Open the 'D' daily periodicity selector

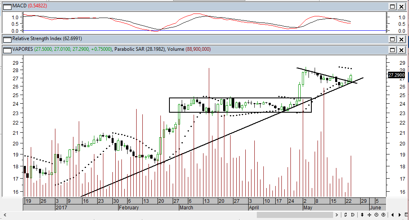click(x=353, y=215)
